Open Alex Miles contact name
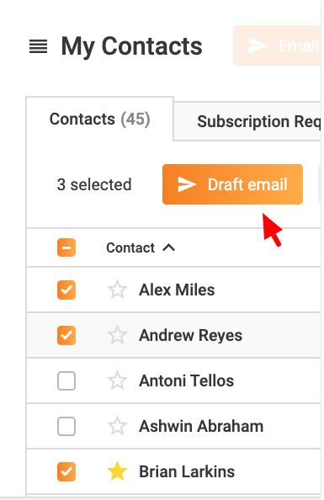 [177, 290]
